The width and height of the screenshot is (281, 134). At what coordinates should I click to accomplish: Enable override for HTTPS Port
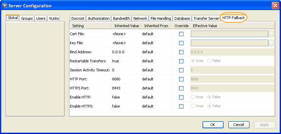pyautogui.click(x=181, y=88)
